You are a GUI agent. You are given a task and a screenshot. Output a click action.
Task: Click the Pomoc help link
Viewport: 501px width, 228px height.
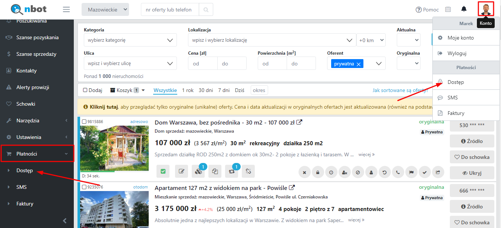click(x=427, y=10)
